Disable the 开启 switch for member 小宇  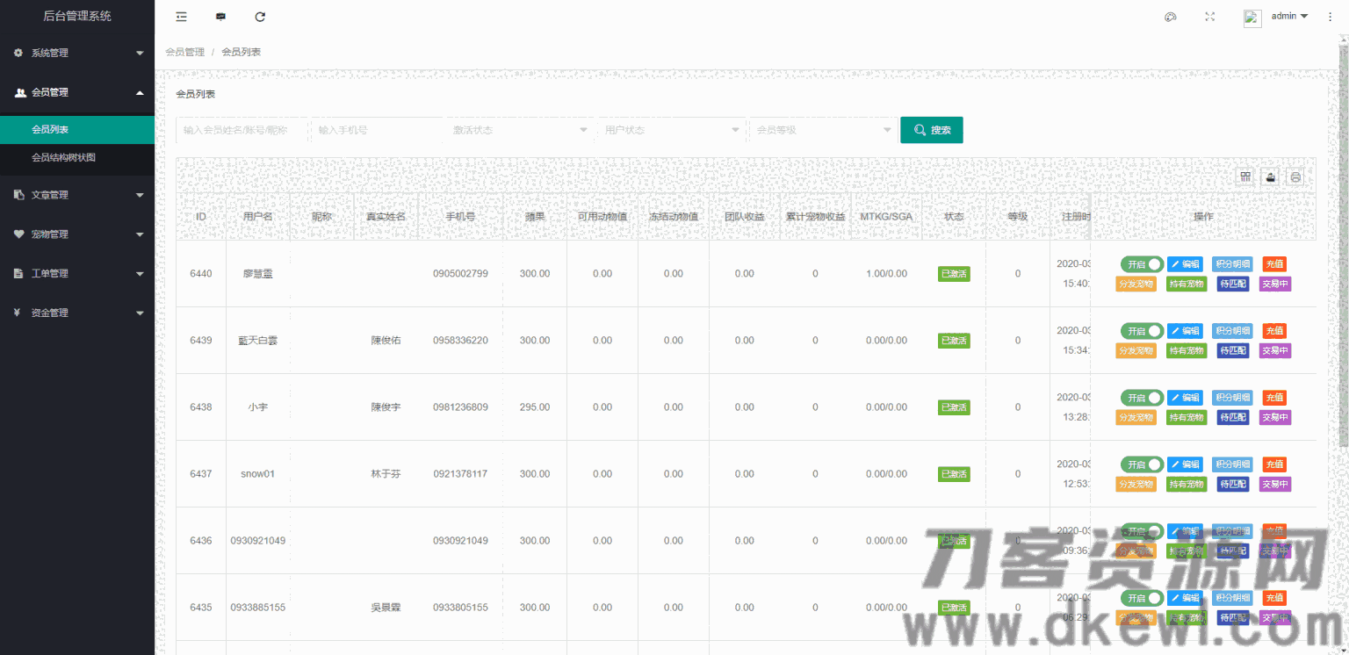[1142, 397]
